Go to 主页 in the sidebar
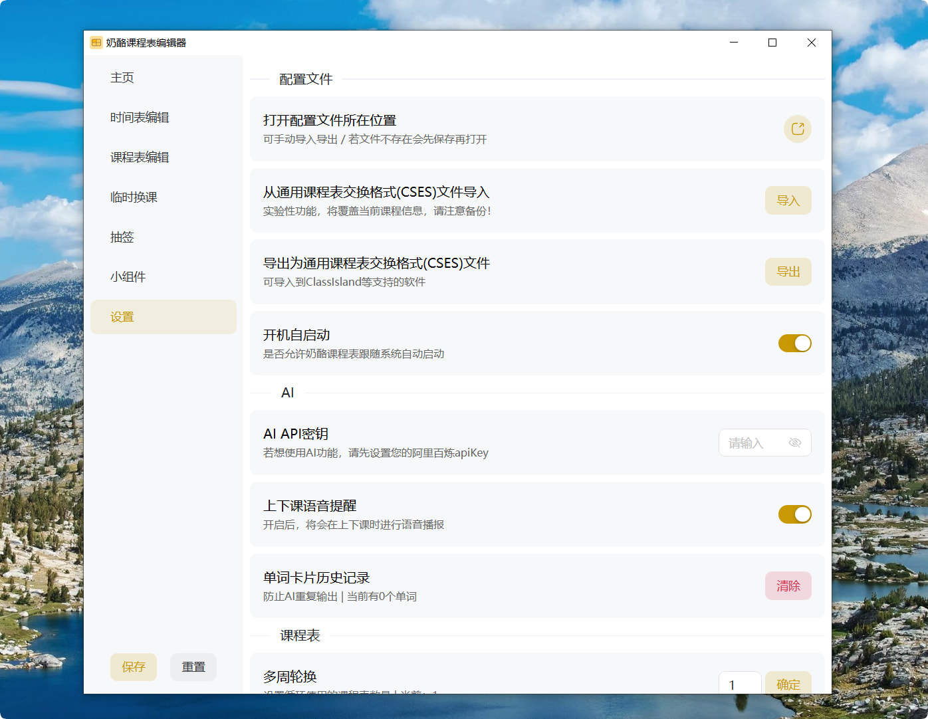 [x=164, y=78]
